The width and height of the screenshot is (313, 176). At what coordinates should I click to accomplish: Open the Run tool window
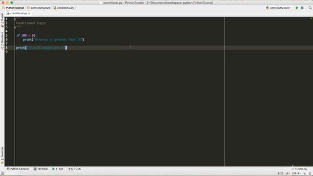coord(58,169)
